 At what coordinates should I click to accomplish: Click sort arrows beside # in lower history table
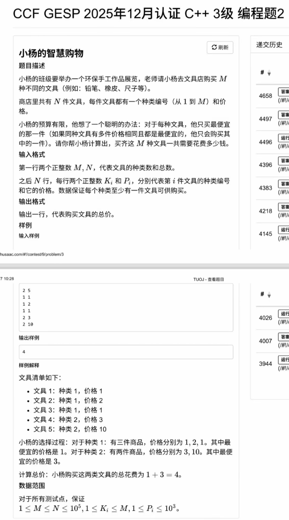click(x=269, y=295)
